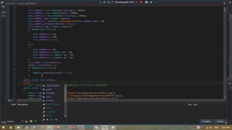Open the recorder pencil annotation tool
232x130 pixels.
[151, 2]
